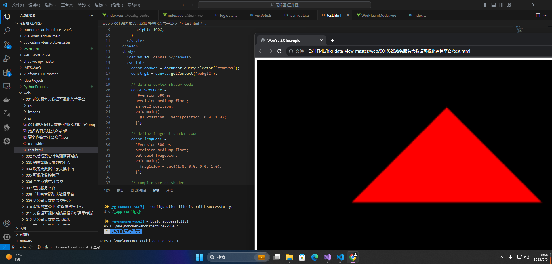Click the remote window indicator in status bar
Viewport: 552px width, 264px height.
(x=5, y=247)
